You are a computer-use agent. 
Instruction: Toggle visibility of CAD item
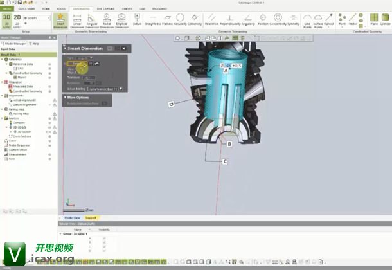coord(49,69)
